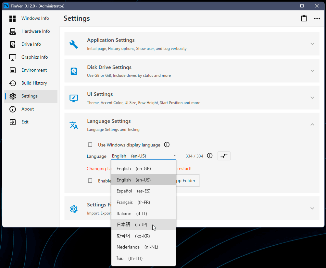Collapse the Language Settings chevron
Image resolution: width=326 pixels, height=268 pixels.
click(x=312, y=124)
